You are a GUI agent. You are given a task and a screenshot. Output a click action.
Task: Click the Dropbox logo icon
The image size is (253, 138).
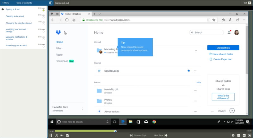coord(58,32)
